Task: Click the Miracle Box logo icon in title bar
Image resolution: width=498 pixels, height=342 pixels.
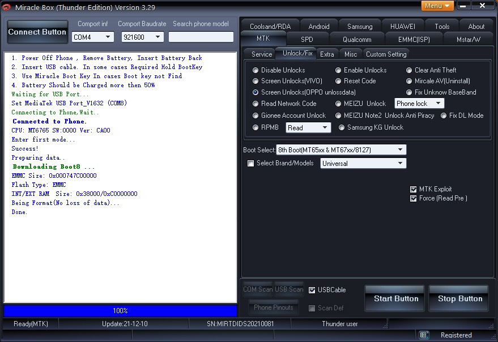Action: click(6, 7)
